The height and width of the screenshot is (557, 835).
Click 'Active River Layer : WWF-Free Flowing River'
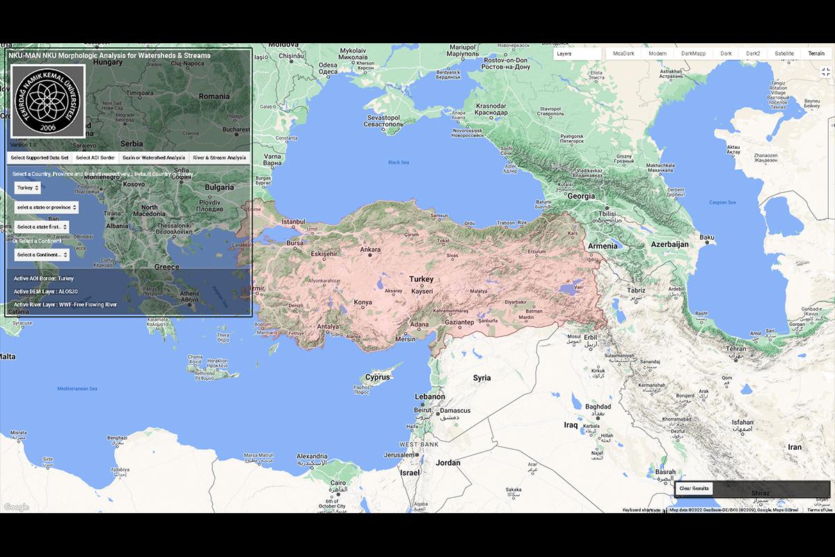65,304
